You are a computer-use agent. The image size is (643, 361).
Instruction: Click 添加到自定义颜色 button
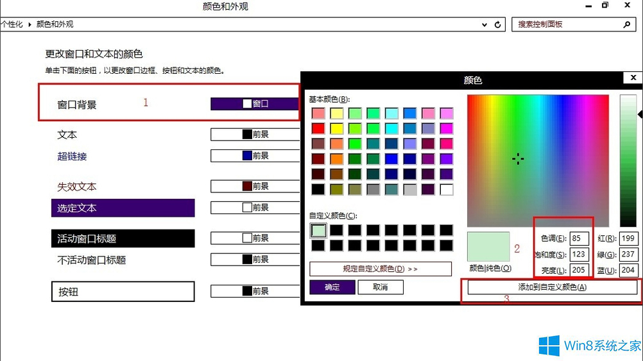point(552,287)
